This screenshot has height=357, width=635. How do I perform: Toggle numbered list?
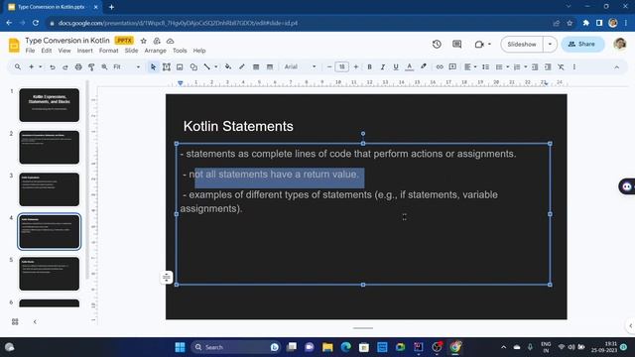(x=517, y=67)
